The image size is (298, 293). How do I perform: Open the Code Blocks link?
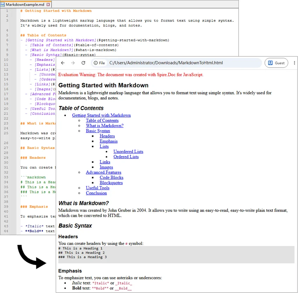(x=111, y=177)
